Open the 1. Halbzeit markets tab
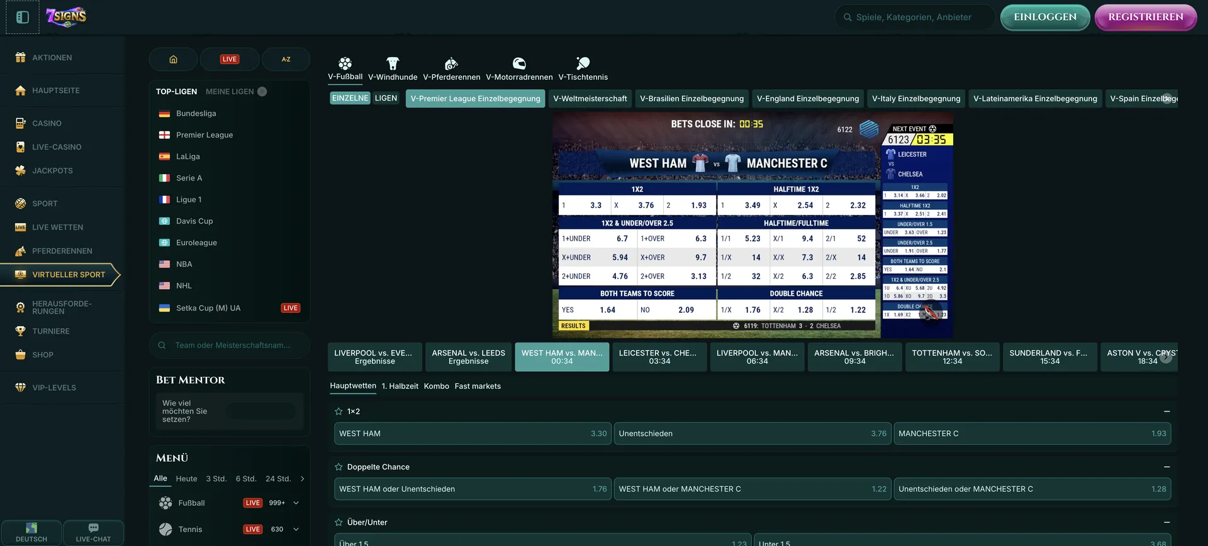 point(400,386)
